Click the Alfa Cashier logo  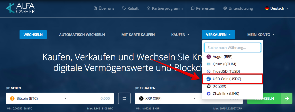pyautogui.click(x=20, y=8)
